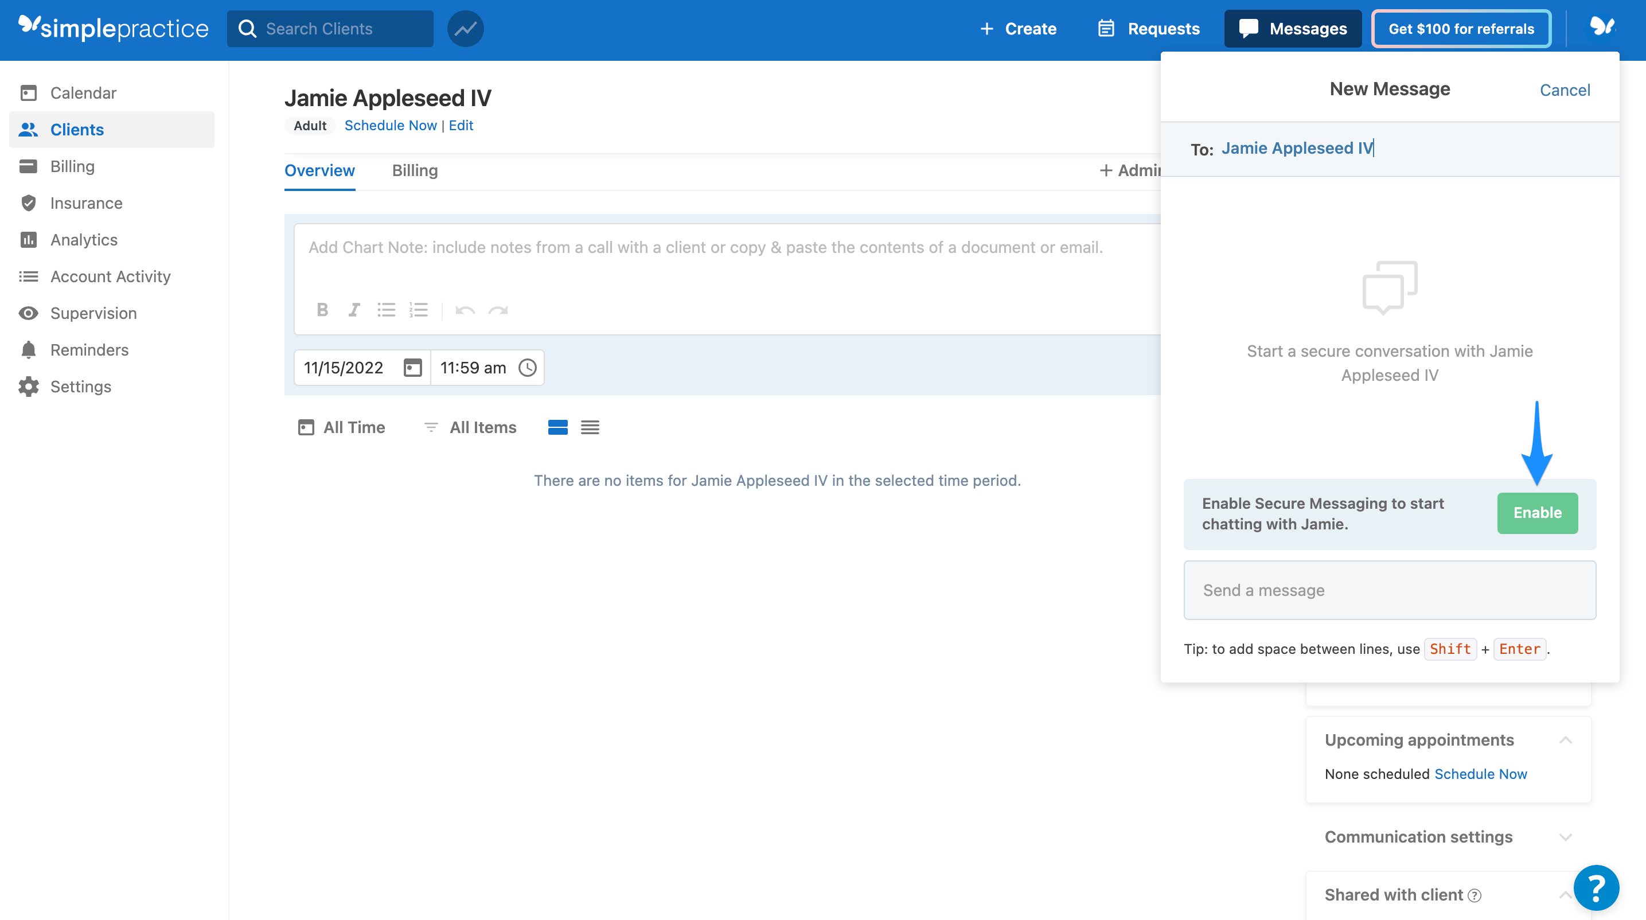Click the Insurance shield icon

point(28,203)
